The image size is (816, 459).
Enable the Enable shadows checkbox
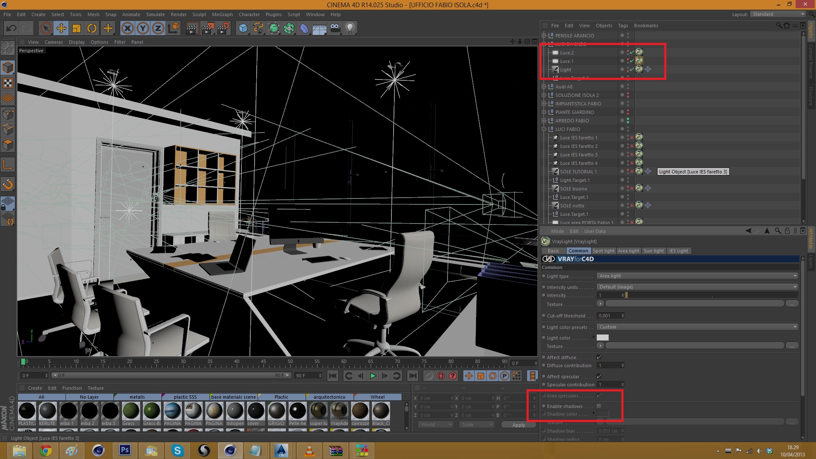point(599,406)
